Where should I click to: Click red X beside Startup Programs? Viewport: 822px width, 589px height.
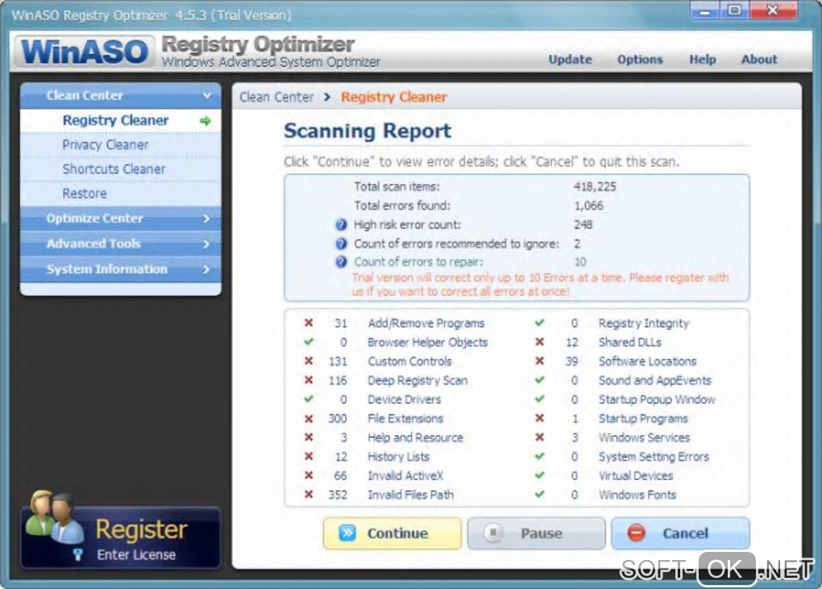(539, 418)
